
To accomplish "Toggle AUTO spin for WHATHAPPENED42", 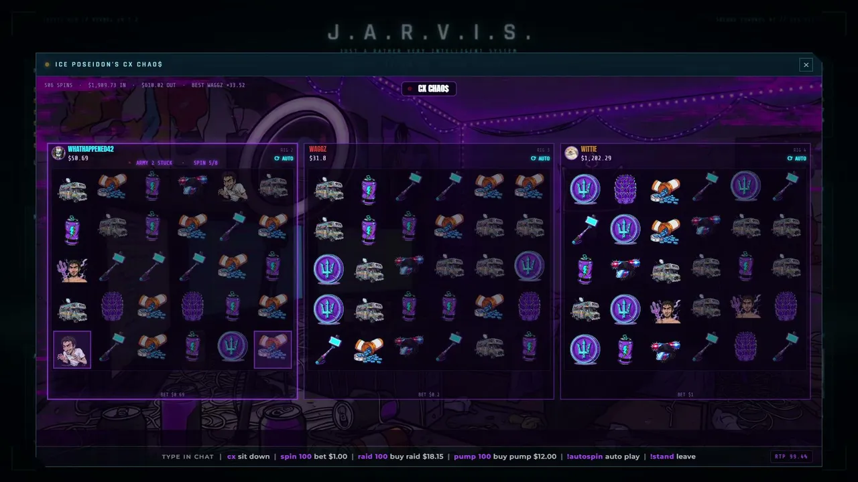I will click(284, 159).
